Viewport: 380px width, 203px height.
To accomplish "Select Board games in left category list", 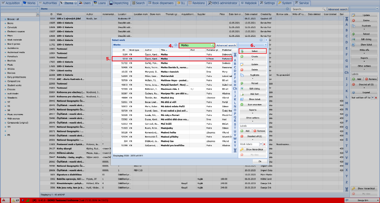I will [x=13, y=44].
